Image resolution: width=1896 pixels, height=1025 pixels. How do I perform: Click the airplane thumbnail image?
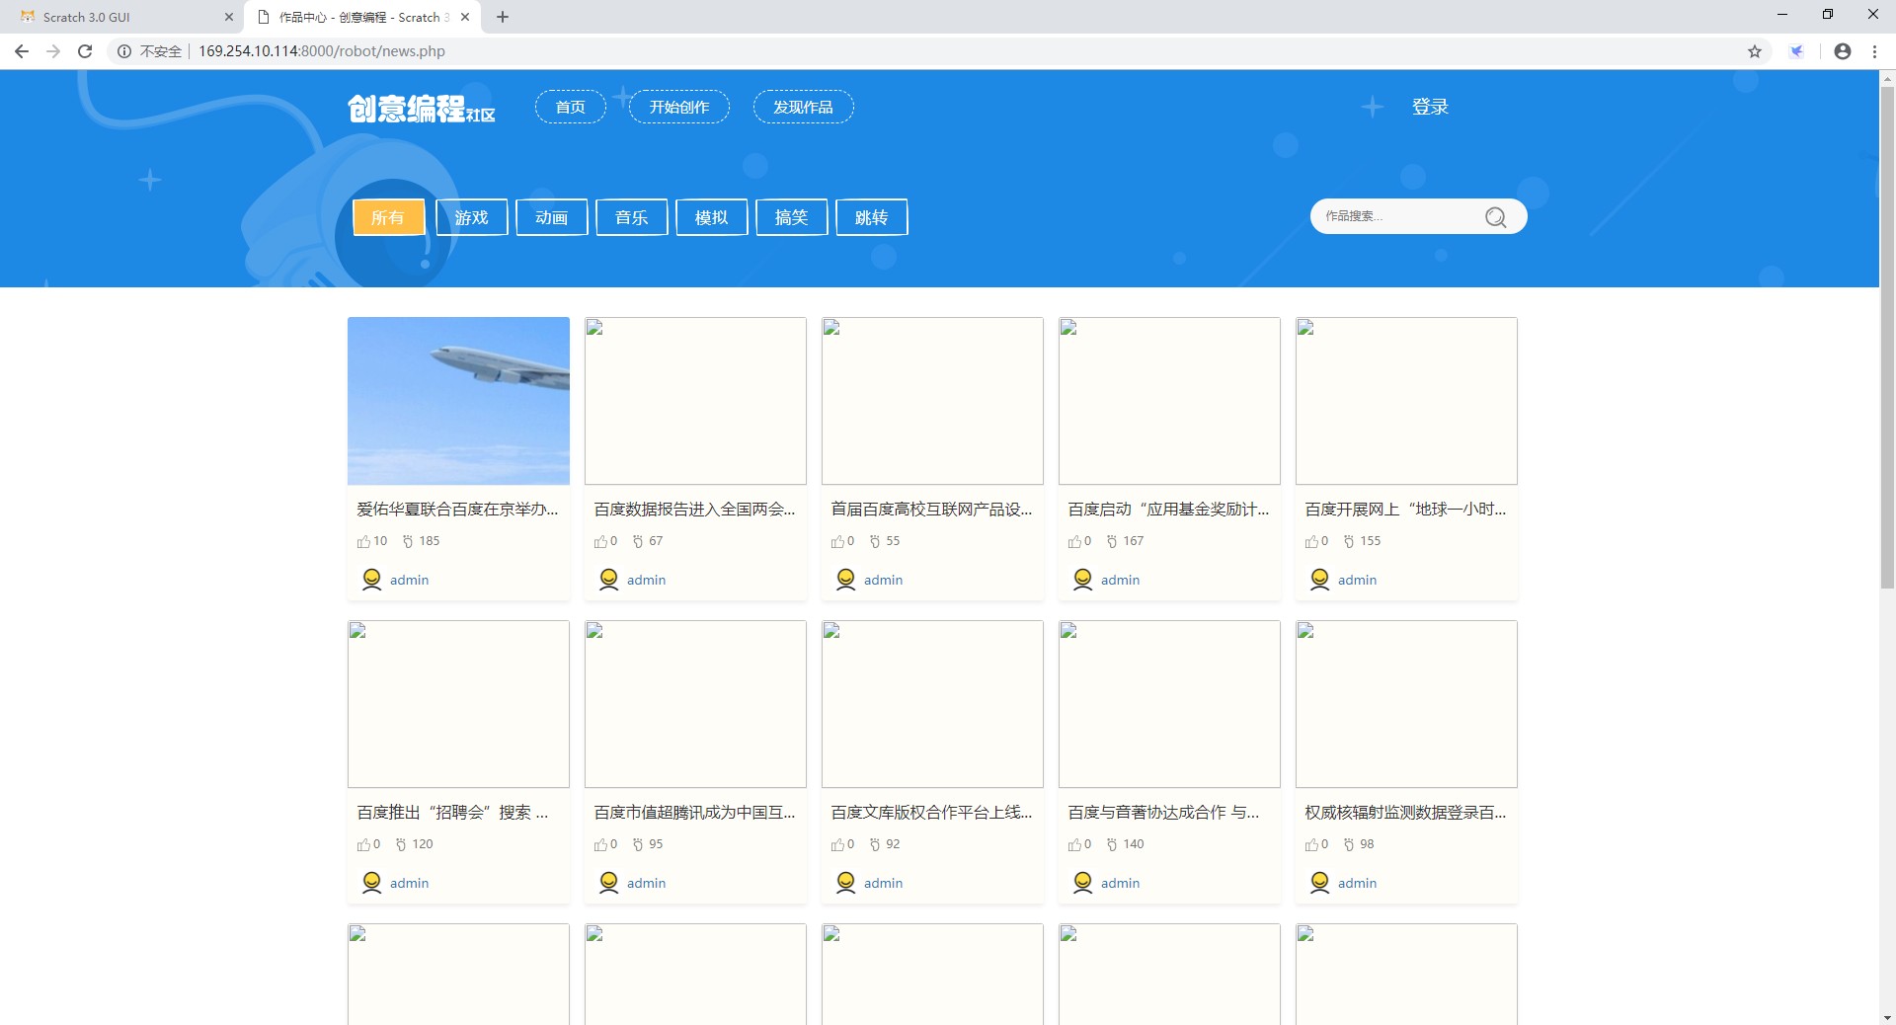pos(458,401)
